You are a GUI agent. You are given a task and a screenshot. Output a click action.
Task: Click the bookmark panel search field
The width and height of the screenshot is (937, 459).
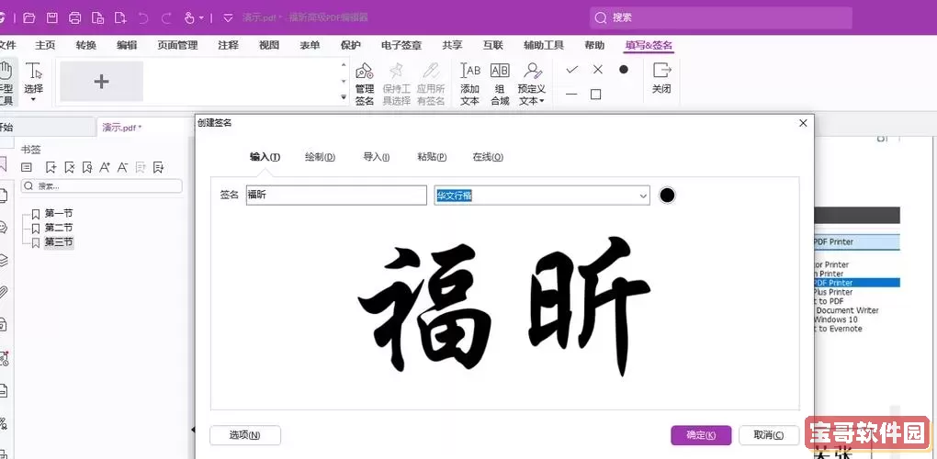[x=102, y=186]
